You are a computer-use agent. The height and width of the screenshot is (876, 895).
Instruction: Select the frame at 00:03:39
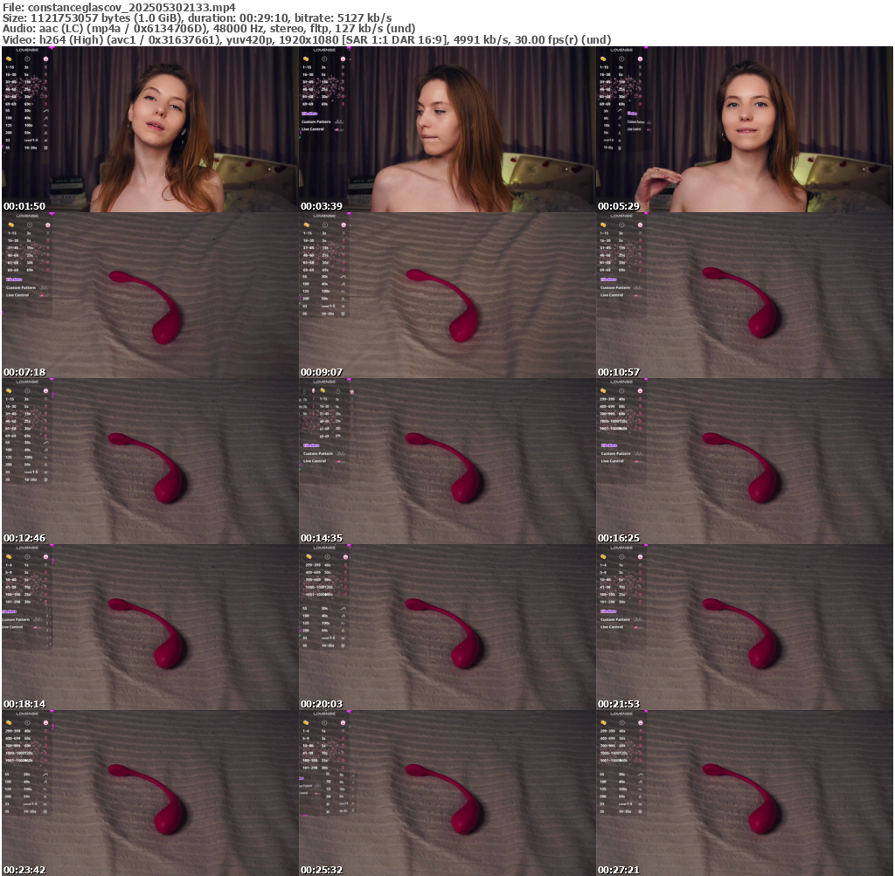(447, 129)
